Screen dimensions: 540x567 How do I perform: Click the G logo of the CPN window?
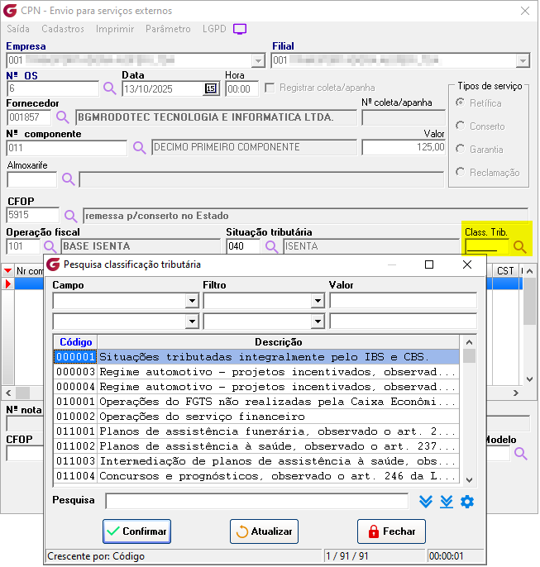point(10,11)
